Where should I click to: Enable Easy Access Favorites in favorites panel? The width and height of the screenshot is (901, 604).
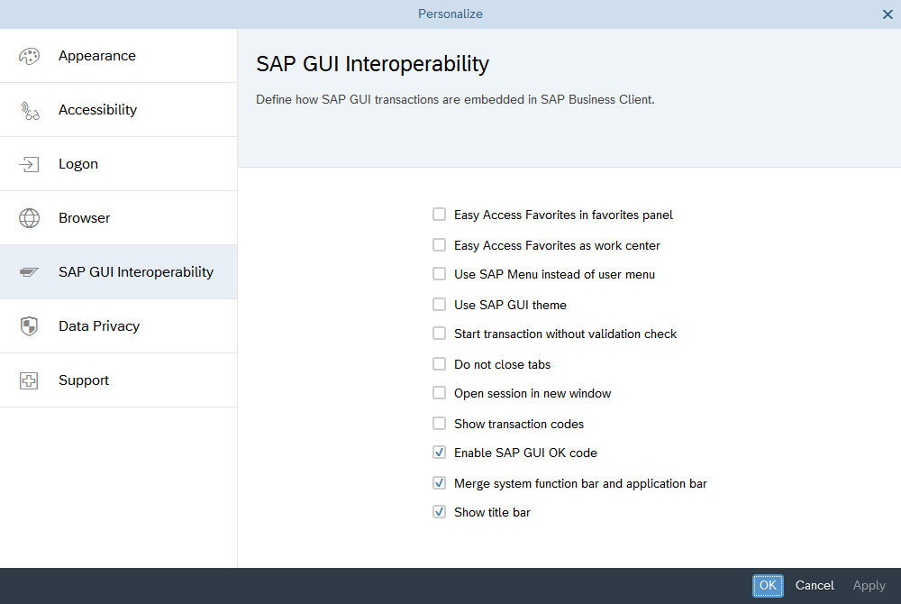pyautogui.click(x=440, y=215)
